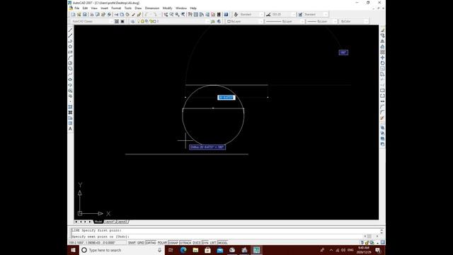
Task: Toggle DYN dynamic input in status bar
Action: 205,243
